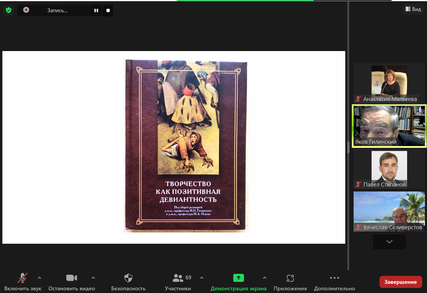This screenshot has width=427, height=293.
Task: Click the red recording indicator icon
Action: point(26,10)
